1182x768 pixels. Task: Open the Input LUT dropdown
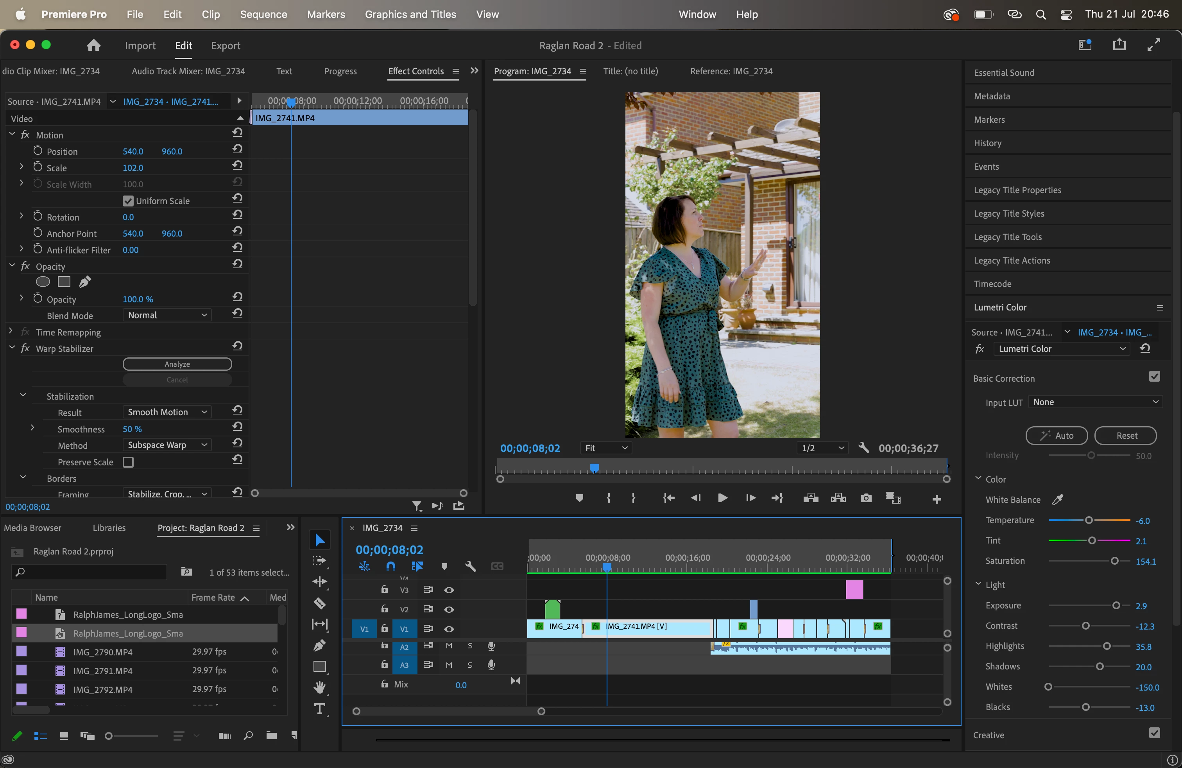point(1095,402)
